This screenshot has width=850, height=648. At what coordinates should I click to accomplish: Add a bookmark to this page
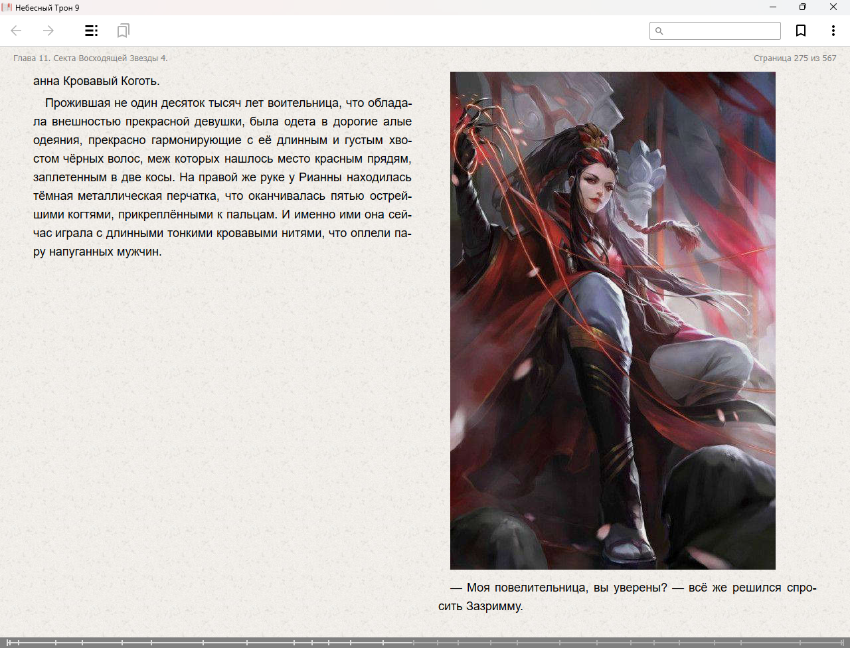coord(801,31)
